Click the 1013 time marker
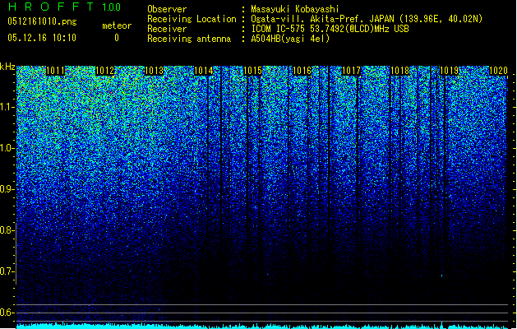 click(x=155, y=71)
